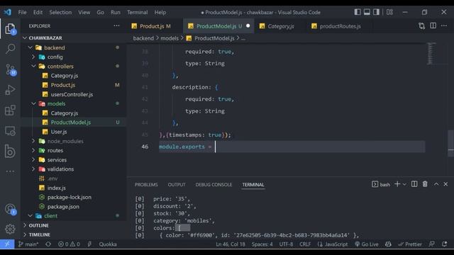Click the main branch indicator
Viewport: 454px width, 255px height.
click(28, 244)
